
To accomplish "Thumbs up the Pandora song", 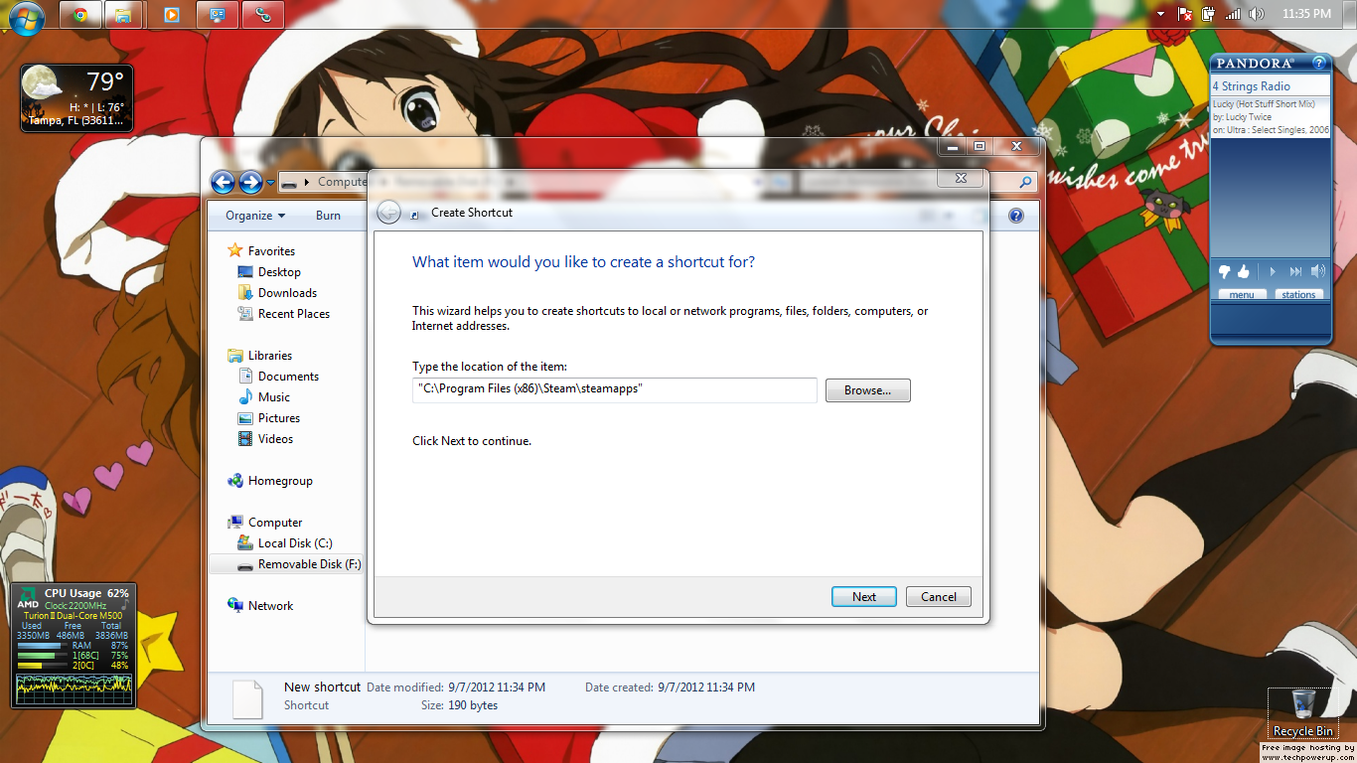I will click(x=1243, y=271).
